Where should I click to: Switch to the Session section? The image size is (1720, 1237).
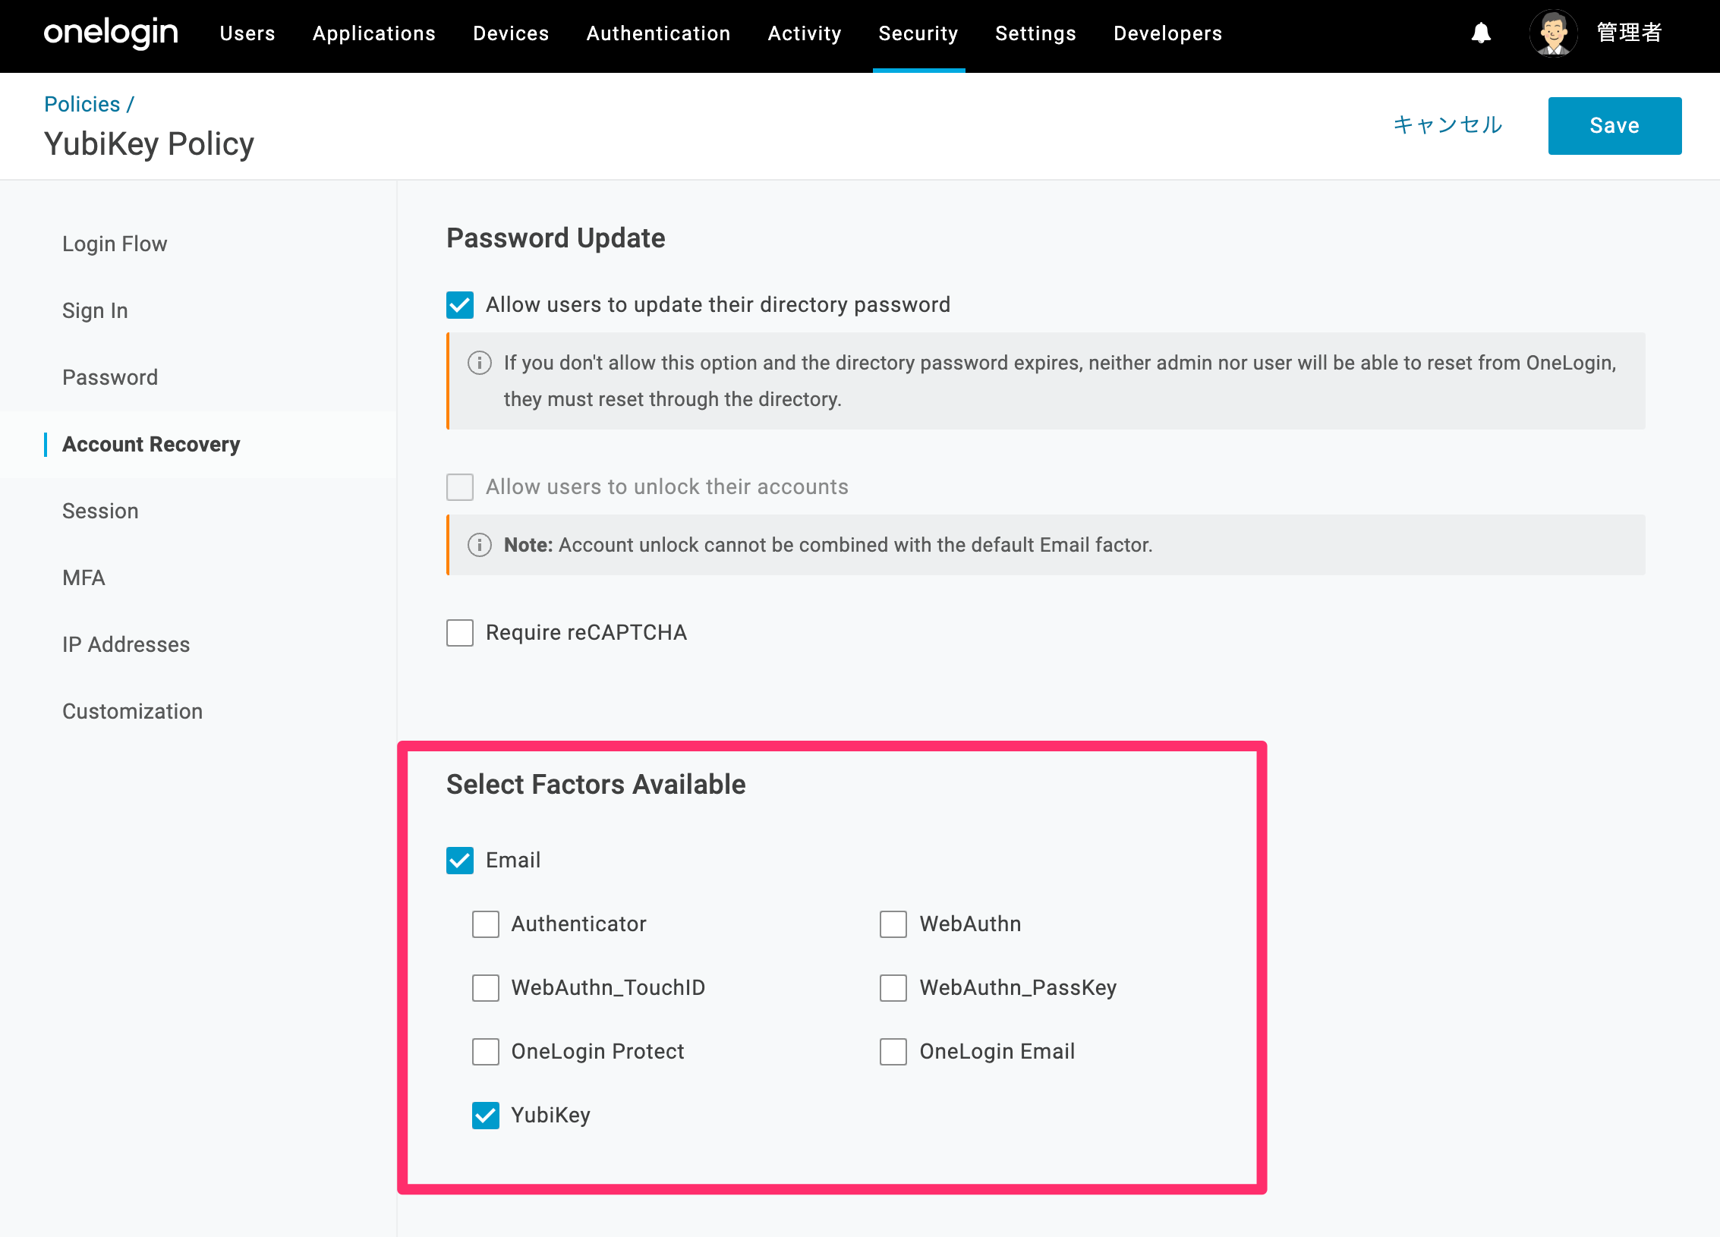[x=100, y=511]
